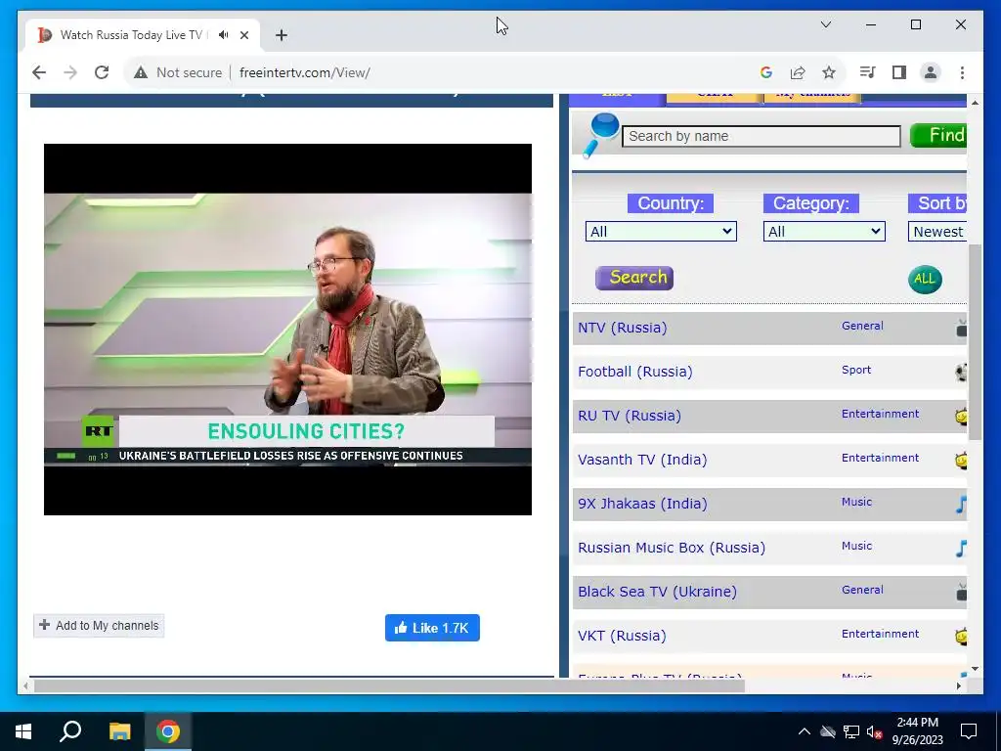
Task: Open the volume icon in system tray
Action: tap(874, 731)
